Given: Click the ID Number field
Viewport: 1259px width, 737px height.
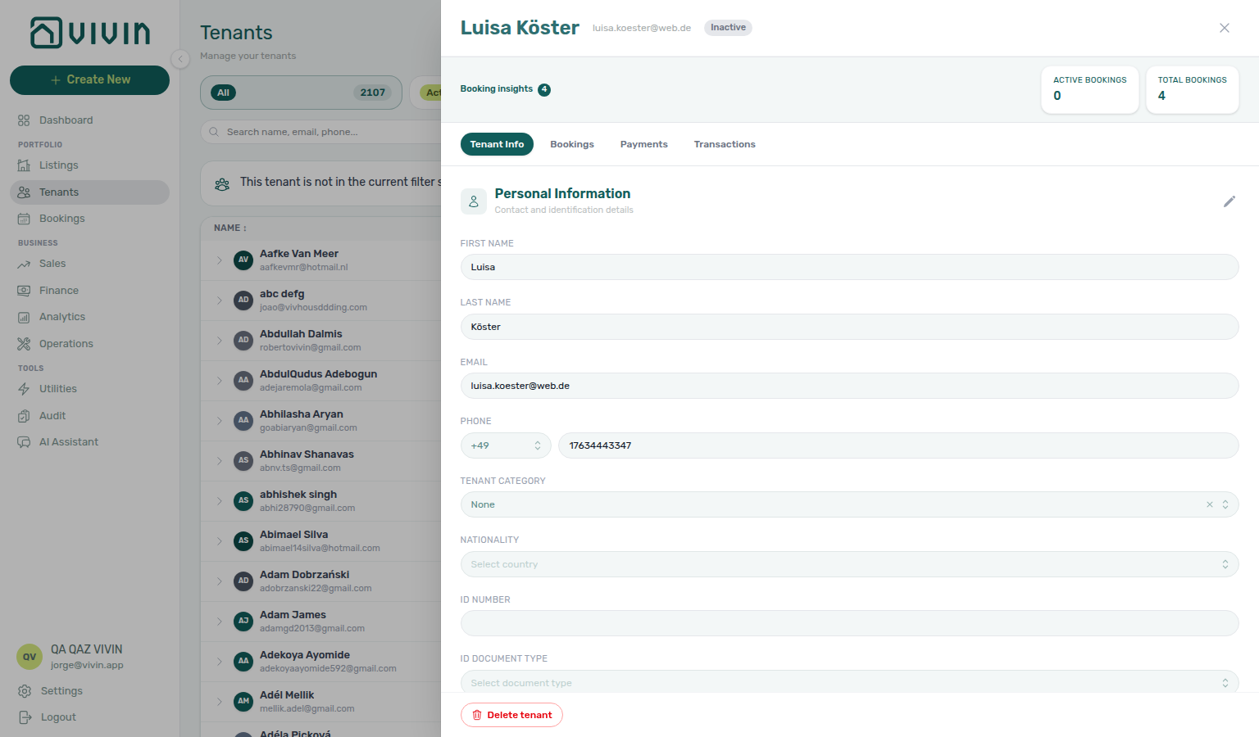Looking at the screenshot, I should (849, 623).
